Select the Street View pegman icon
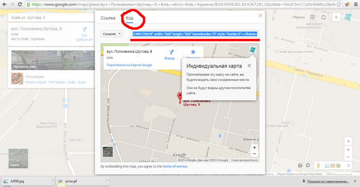 pyautogui.click(x=318, y=165)
